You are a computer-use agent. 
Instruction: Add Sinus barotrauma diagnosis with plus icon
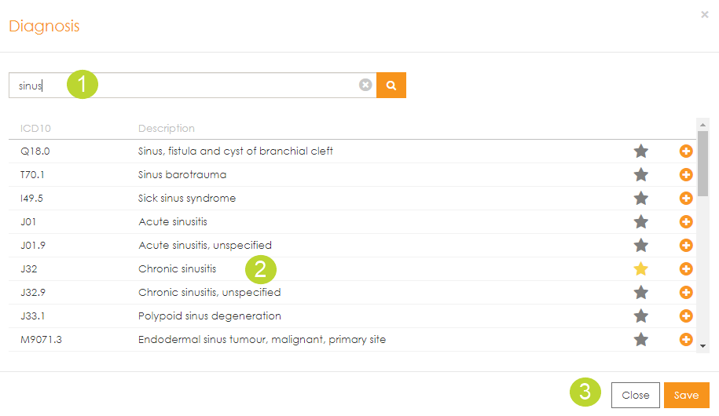685,174
